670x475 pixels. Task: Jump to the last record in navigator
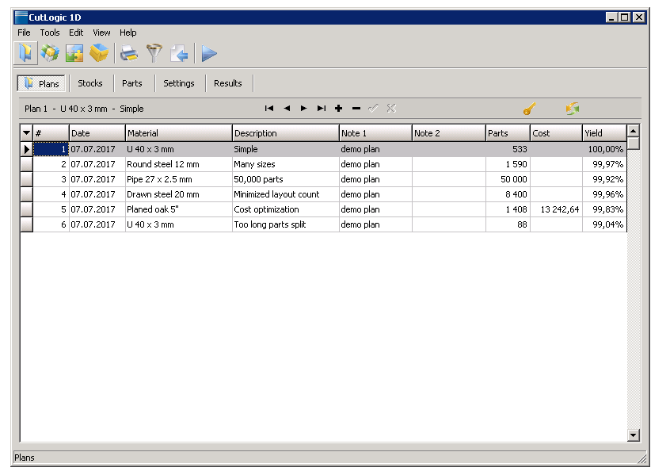tap(321, 109)
